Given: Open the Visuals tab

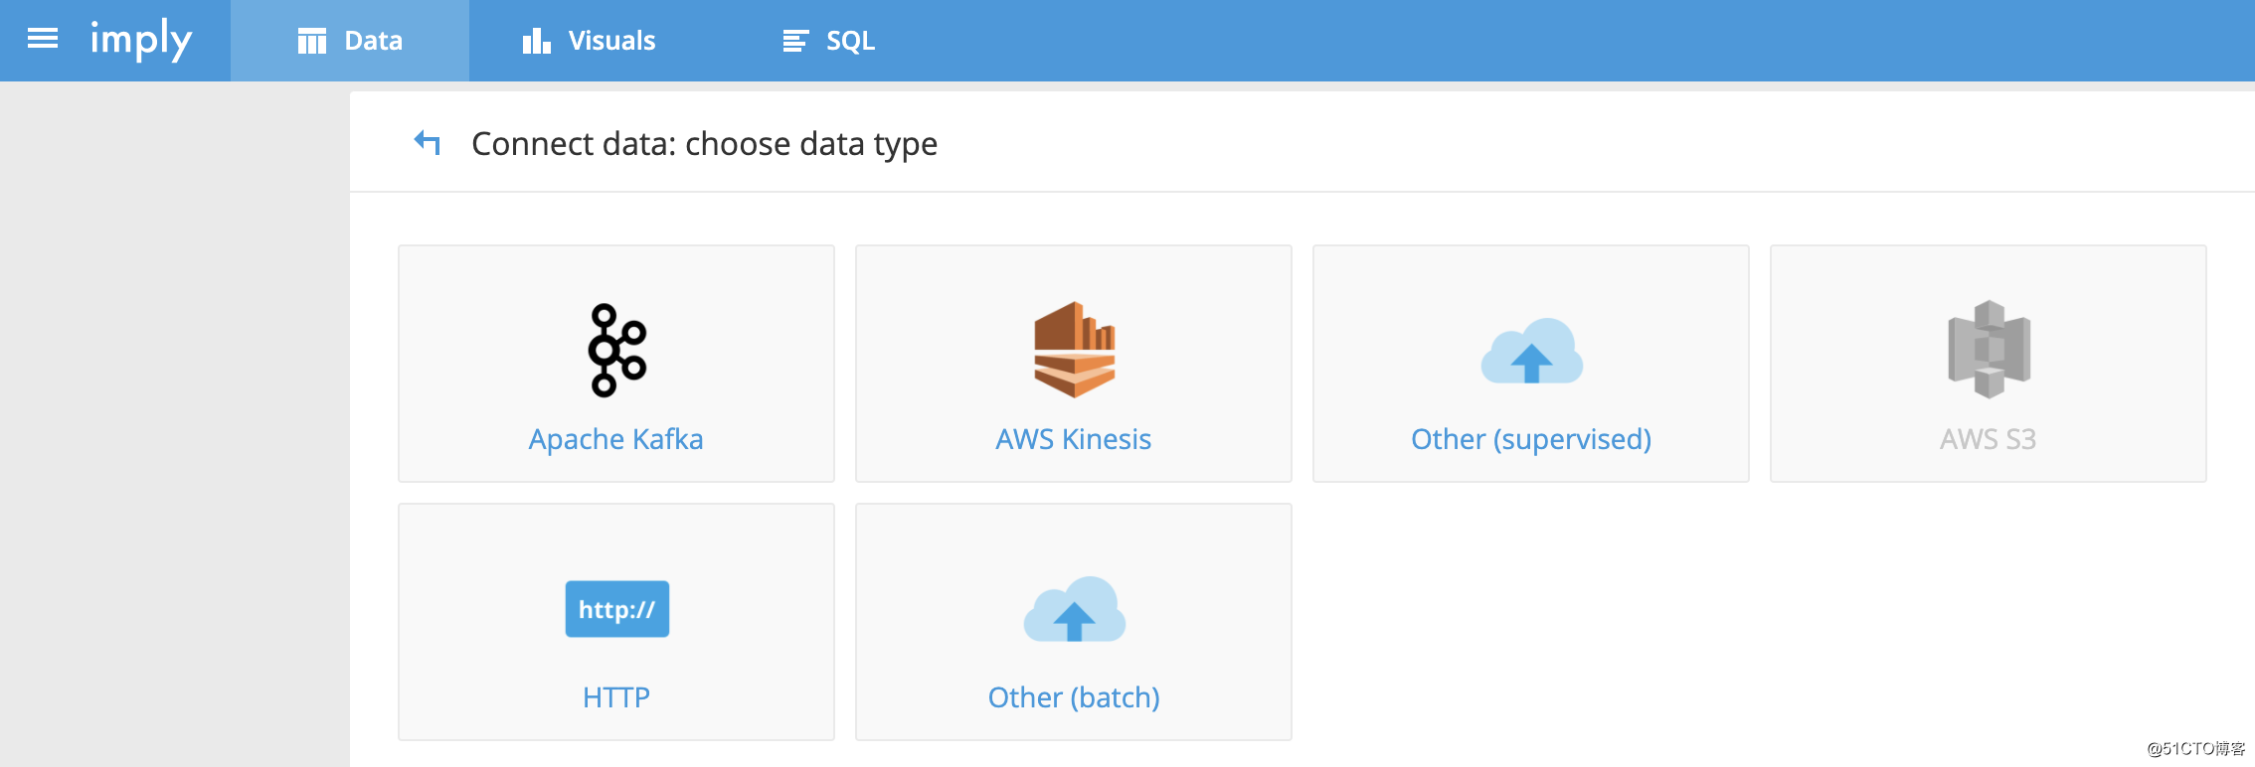Looking at the screenshot, I should click(x=589, y=41).
